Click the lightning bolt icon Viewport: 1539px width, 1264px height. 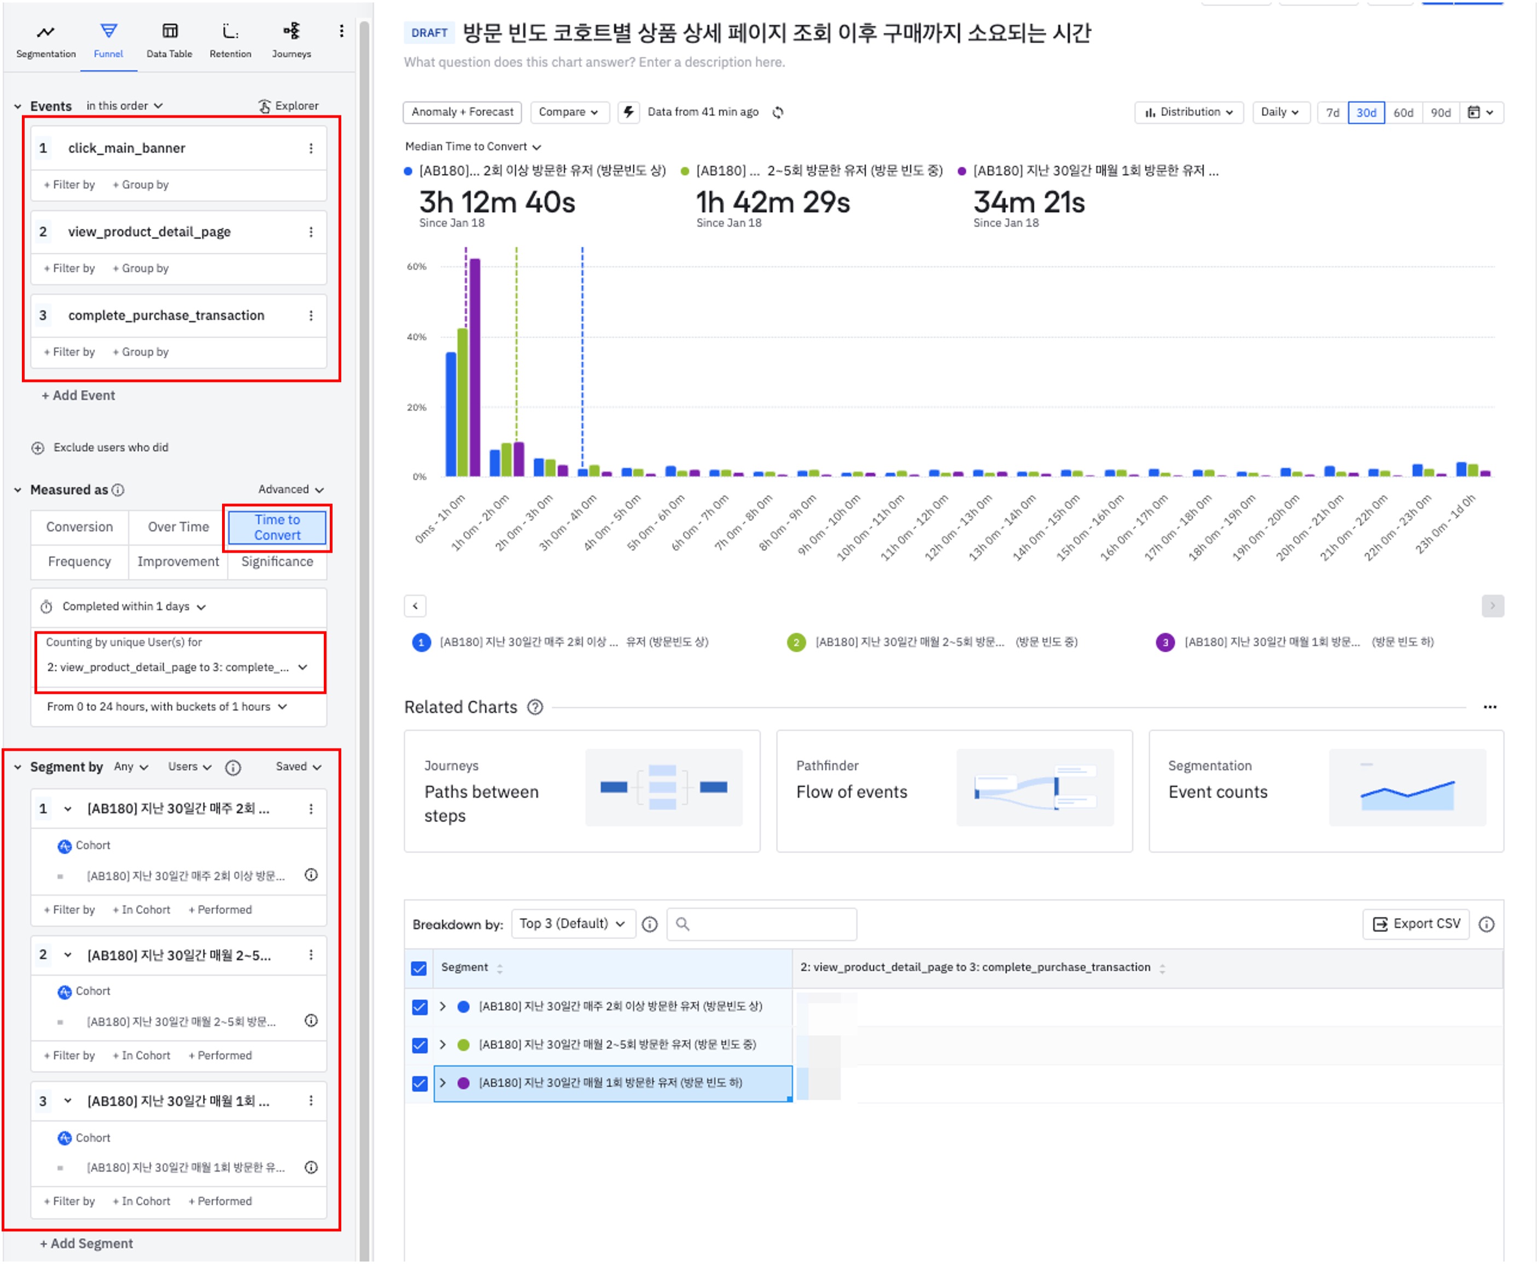tap(629, 112)
